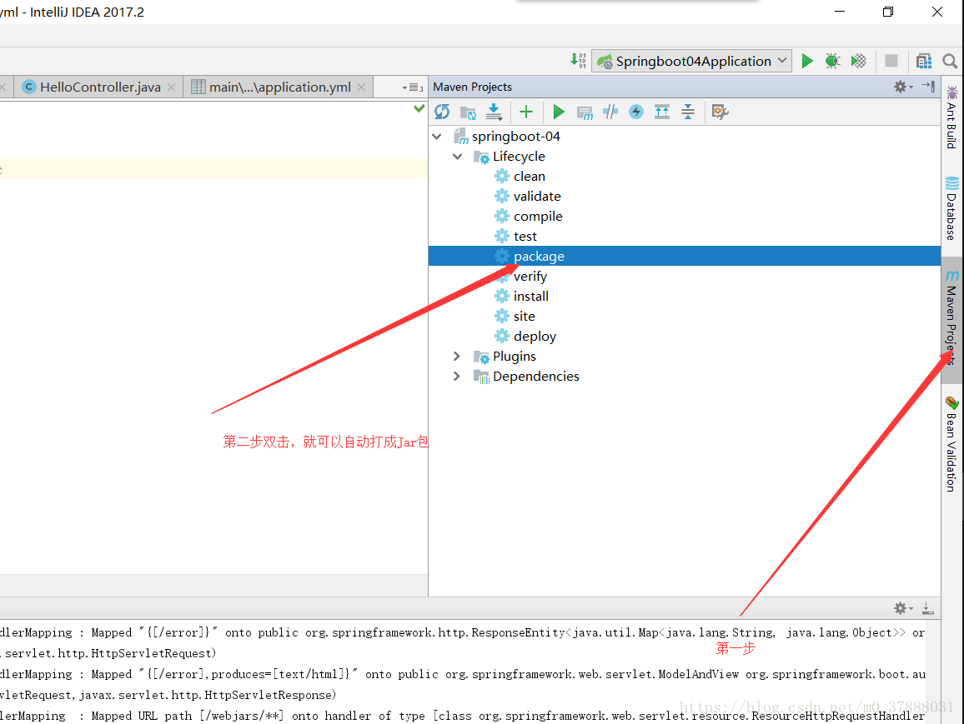Run the selected Maven build with the green play icon

[558, 112]
